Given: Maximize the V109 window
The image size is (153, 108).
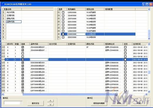Looking at the screenshot, I should 147,4.
